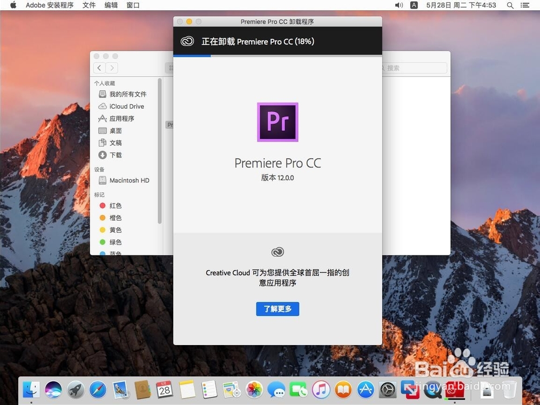Image resolution: width=540 pixels, height=405 pixels.
Task: Open Reminders from the Dock
Action: [209, 390]
